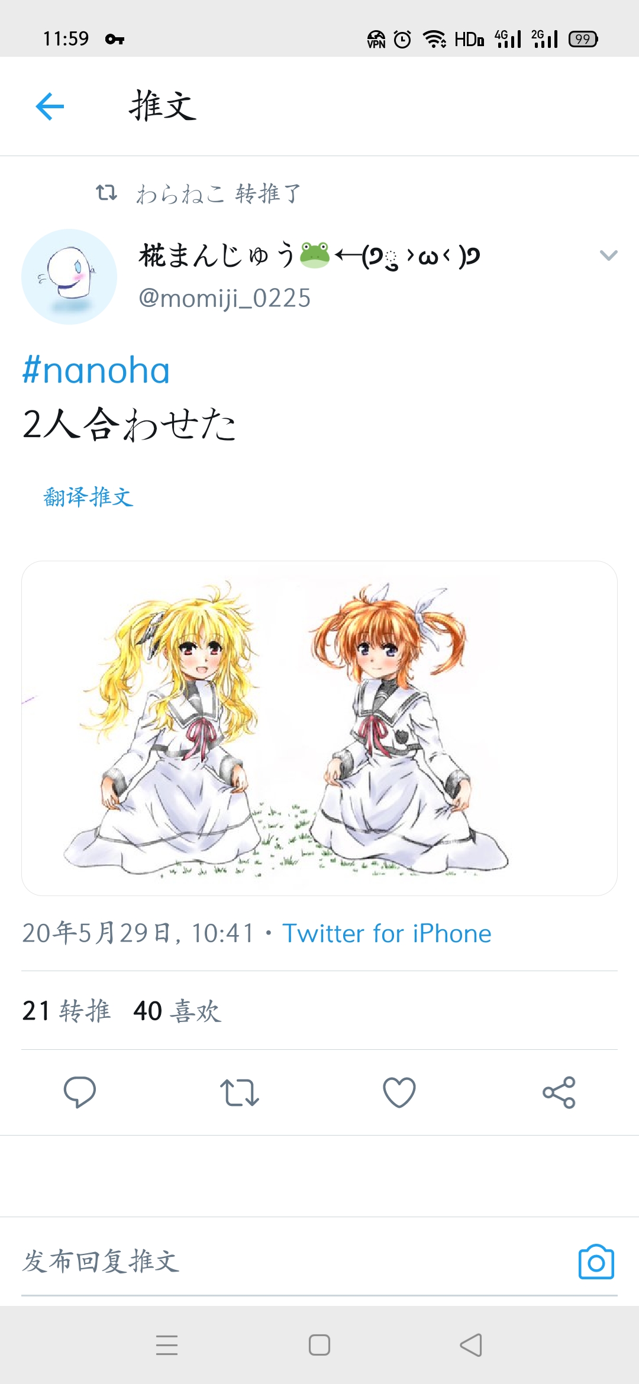
Task: Like the tweet with the heart icon
Action: pos(399,1092)
